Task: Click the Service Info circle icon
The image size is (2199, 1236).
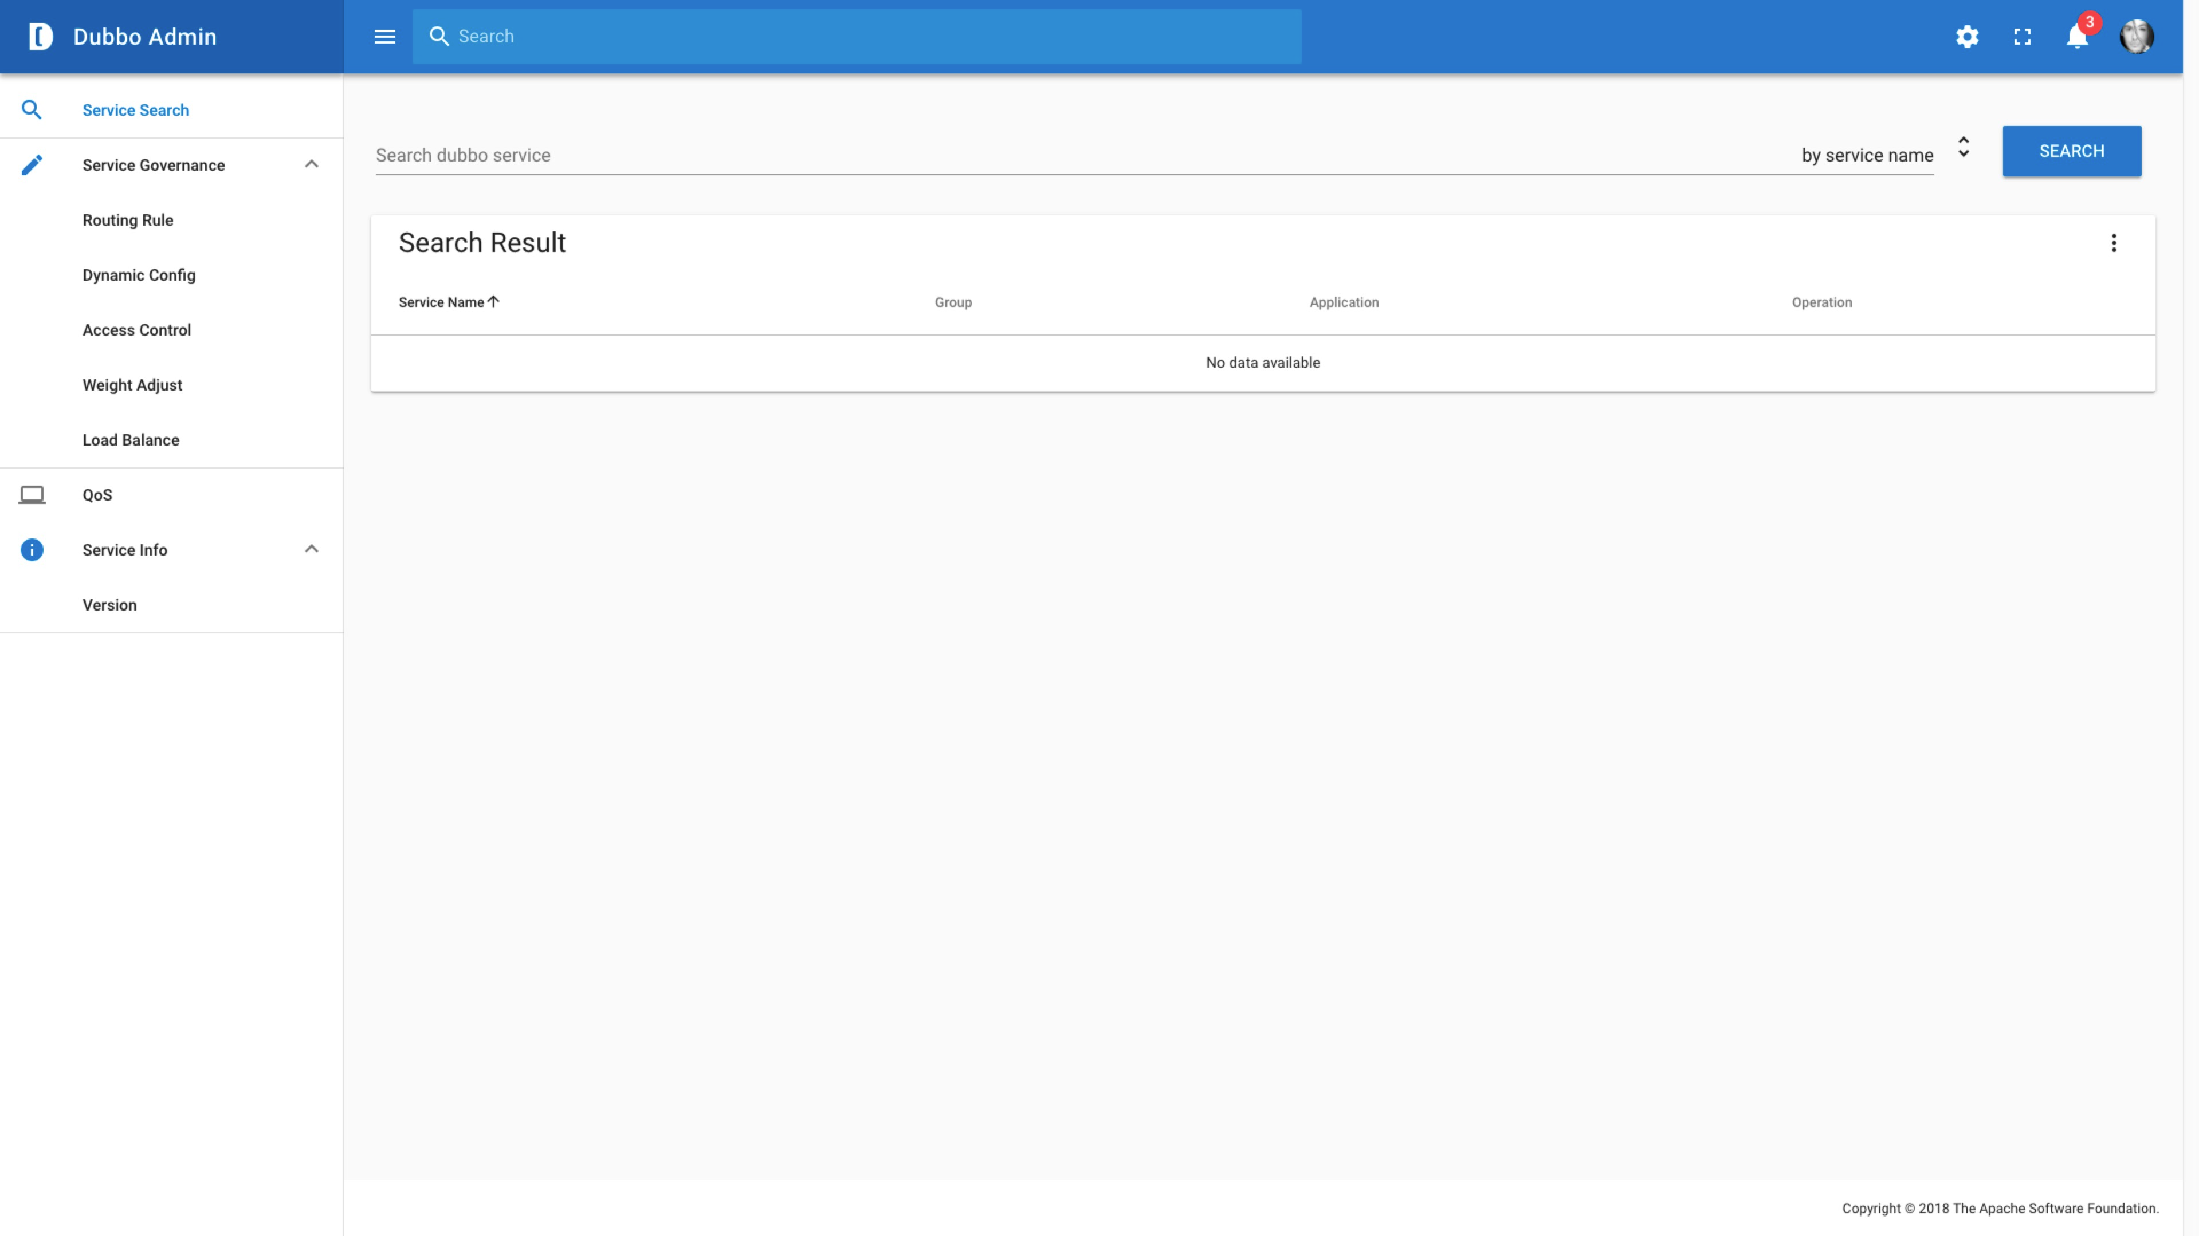Action: pos(32,550)
